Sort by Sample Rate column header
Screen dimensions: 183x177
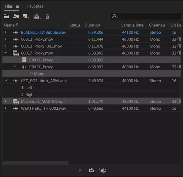tap(132, 25)
